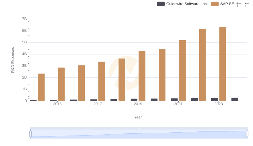Click the Guidewire bar for 2021
Image resolution: width=253 pixels, height=146 pixels.
[x=174, y=99]
